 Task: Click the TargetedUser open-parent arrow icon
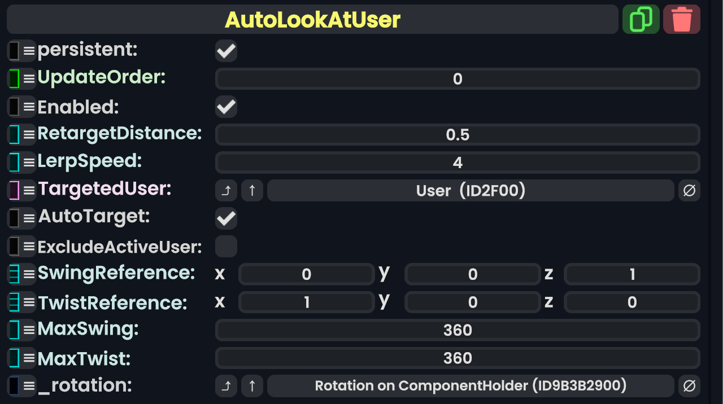click(x=226, y=191)
